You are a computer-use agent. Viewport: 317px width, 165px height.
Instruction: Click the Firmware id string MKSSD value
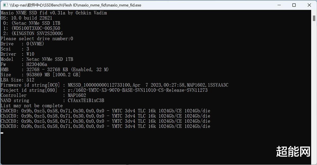tap(148, 85)
